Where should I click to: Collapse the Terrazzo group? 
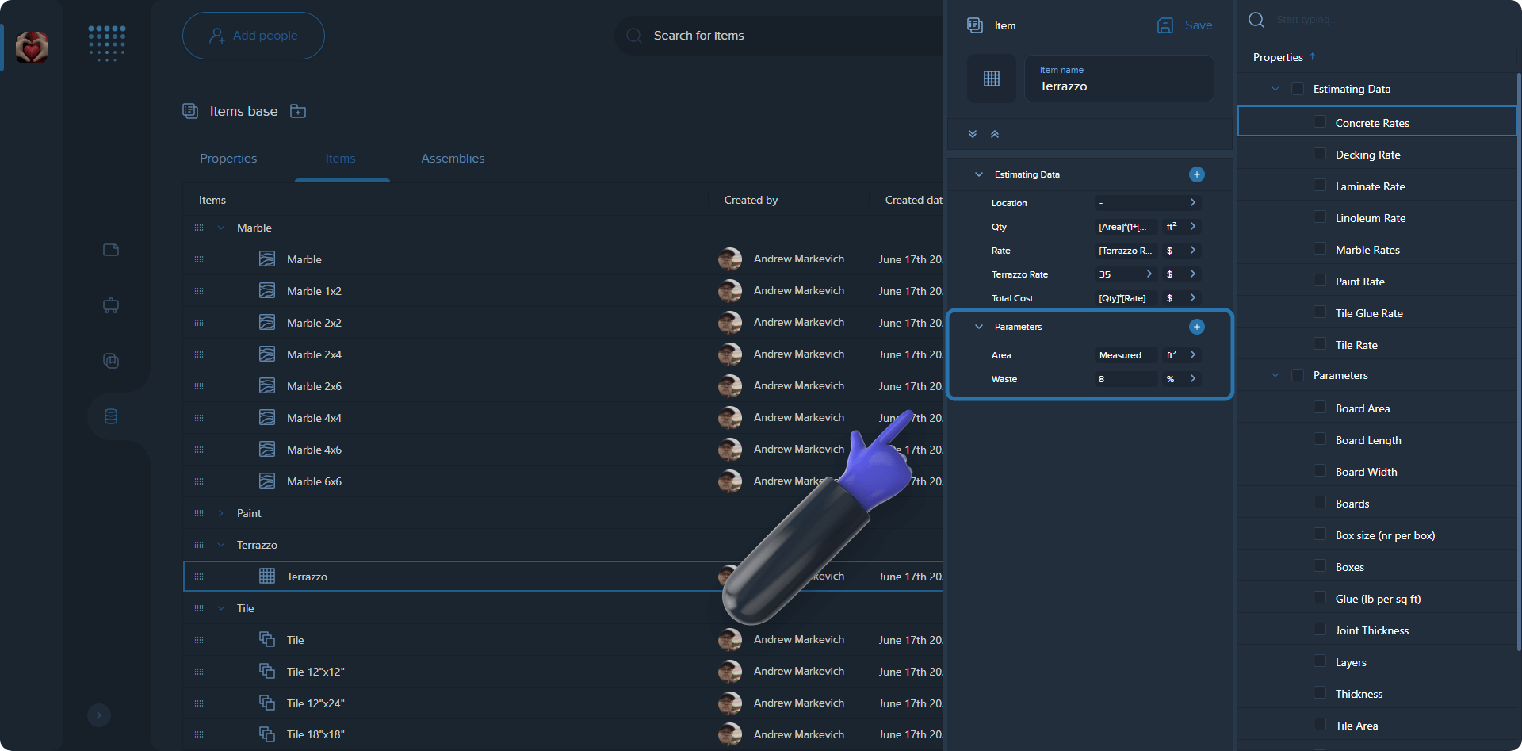(x=221, y=545)
